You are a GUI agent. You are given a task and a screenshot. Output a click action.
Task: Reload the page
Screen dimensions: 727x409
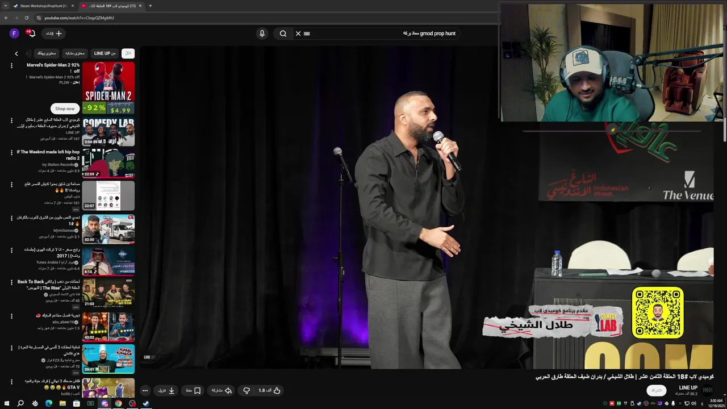(27, 18)
